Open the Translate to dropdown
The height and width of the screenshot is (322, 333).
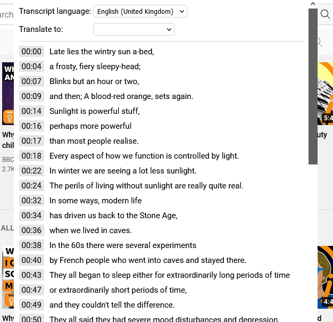[134, 29]
